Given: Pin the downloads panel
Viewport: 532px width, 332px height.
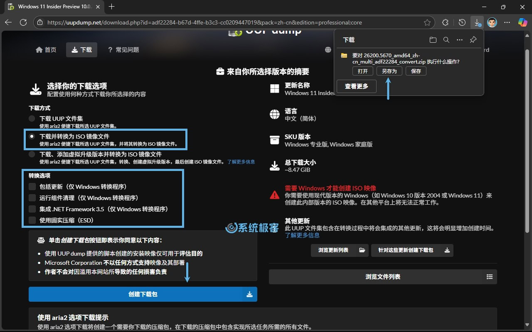Looking at the screenshot, I should pyautogui.click(x=473, y=40).
